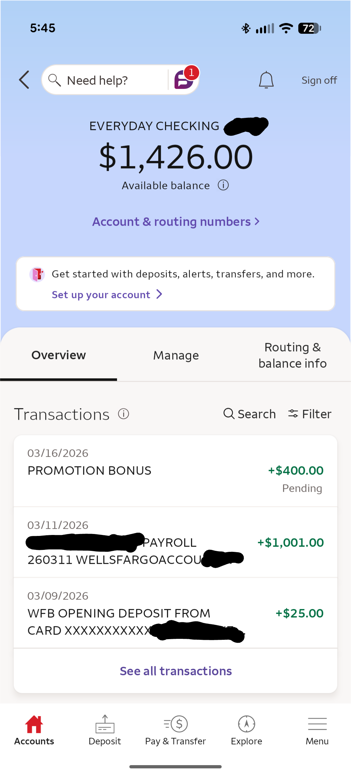The image size is (351, 782).
Task: Tap the back arrow icon
Action: pyautogui.click(x=24, y=80)
